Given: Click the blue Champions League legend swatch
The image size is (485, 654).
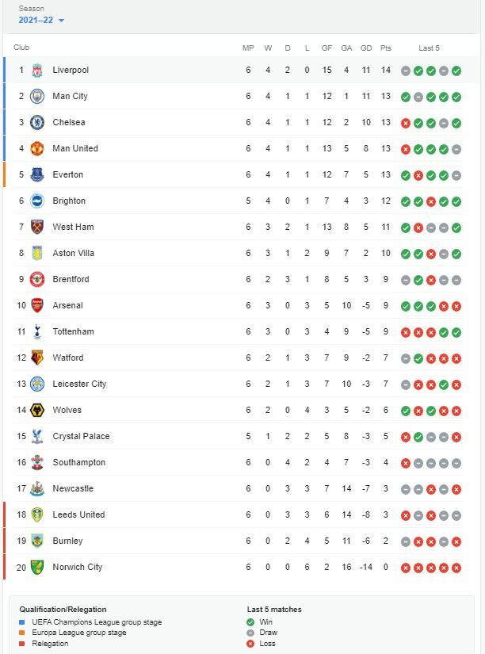Looking at the screenshot, I should (22, 622).
